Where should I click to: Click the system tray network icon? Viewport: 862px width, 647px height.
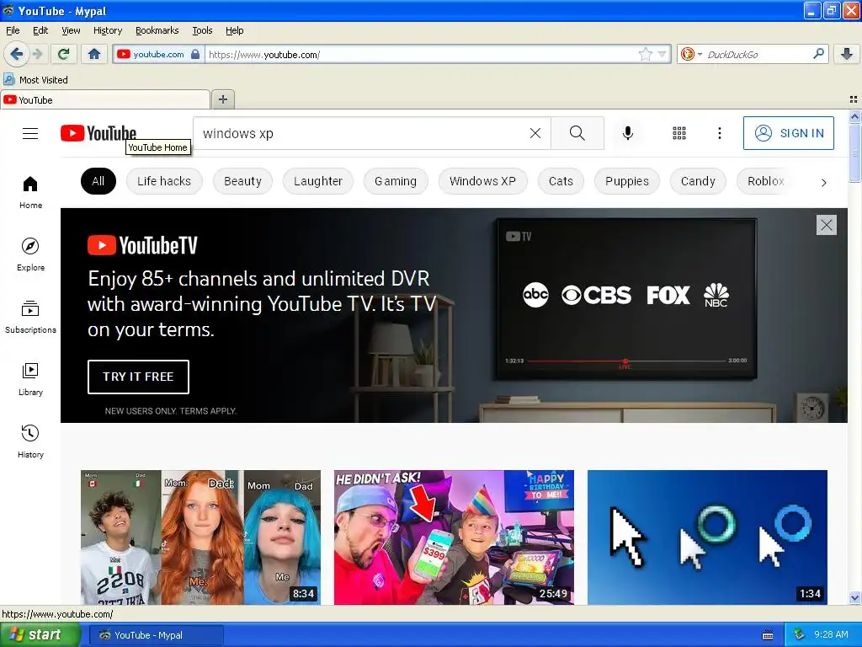[800, 635]
